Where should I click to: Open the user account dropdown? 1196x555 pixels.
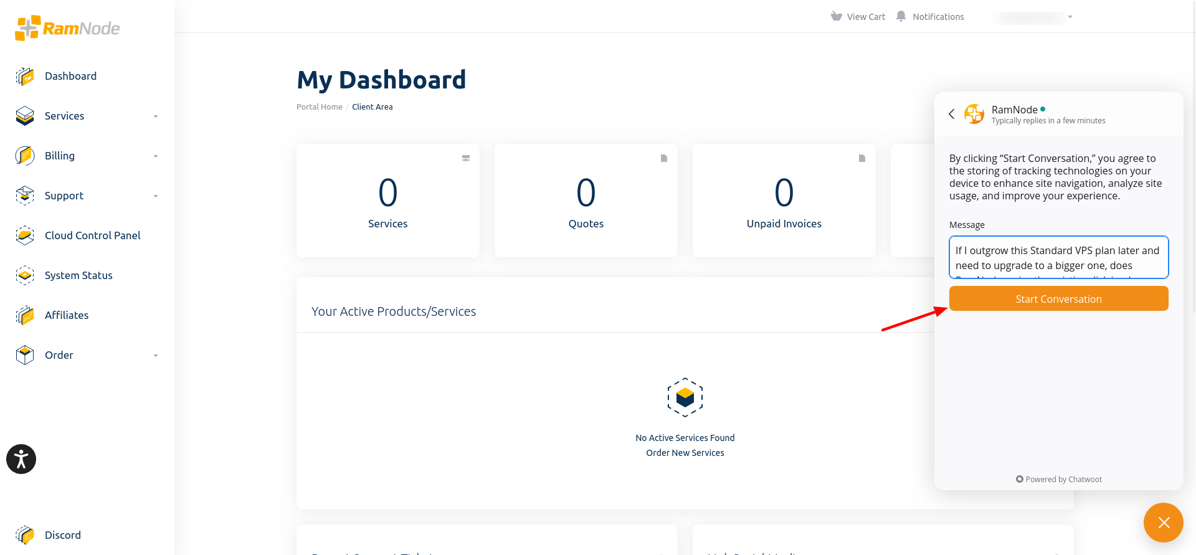point(1034,17)
